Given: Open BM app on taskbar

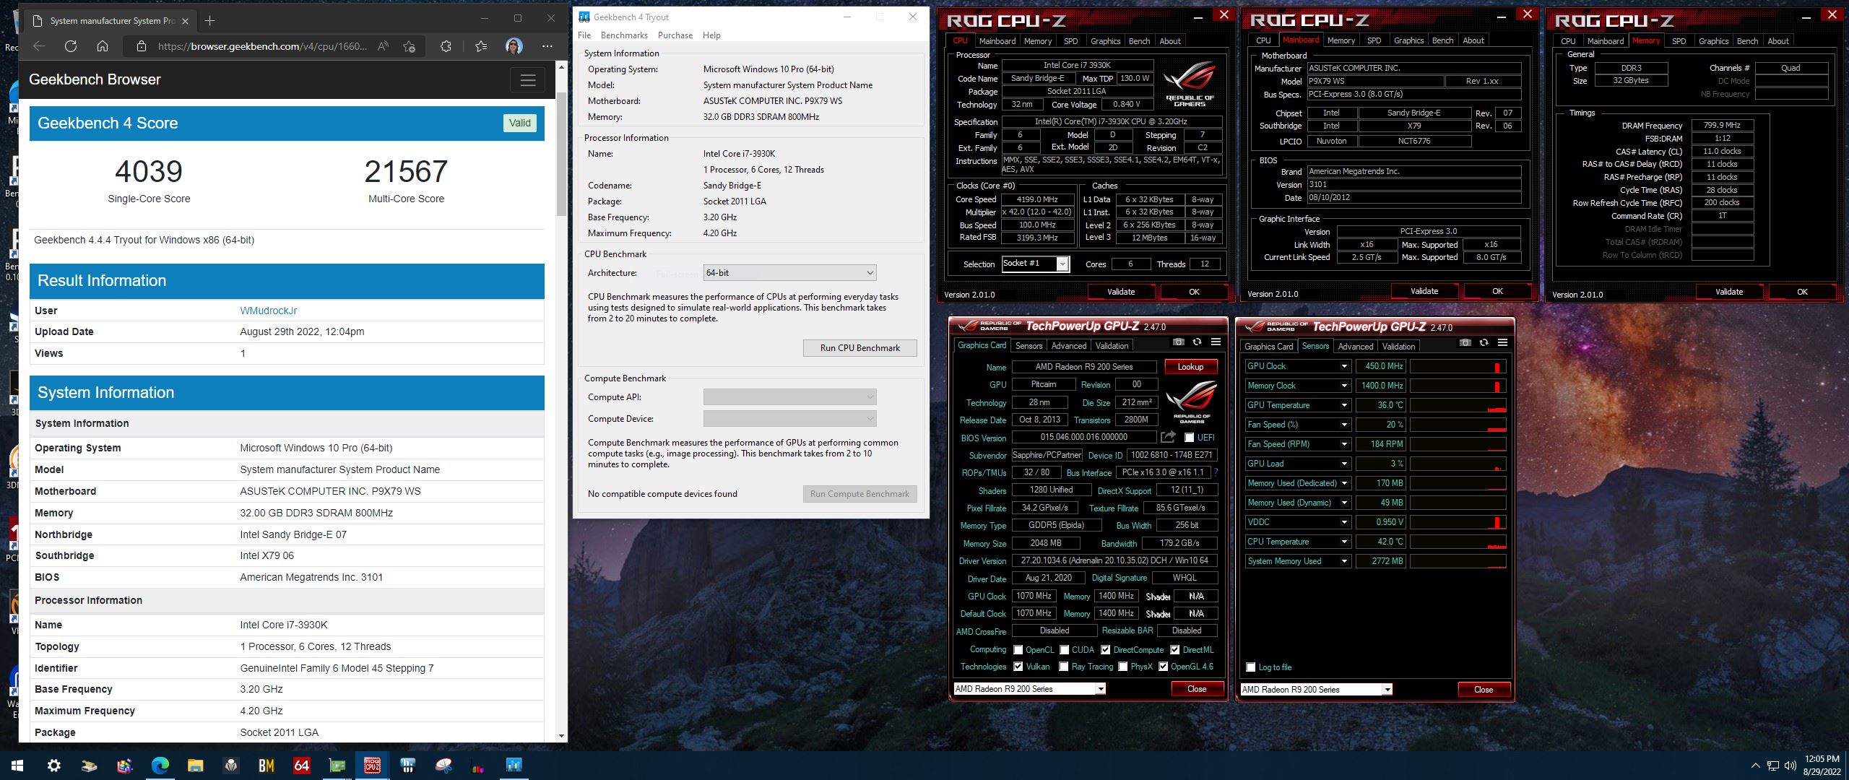Looking at the screenshot, I should coord(266,766).
